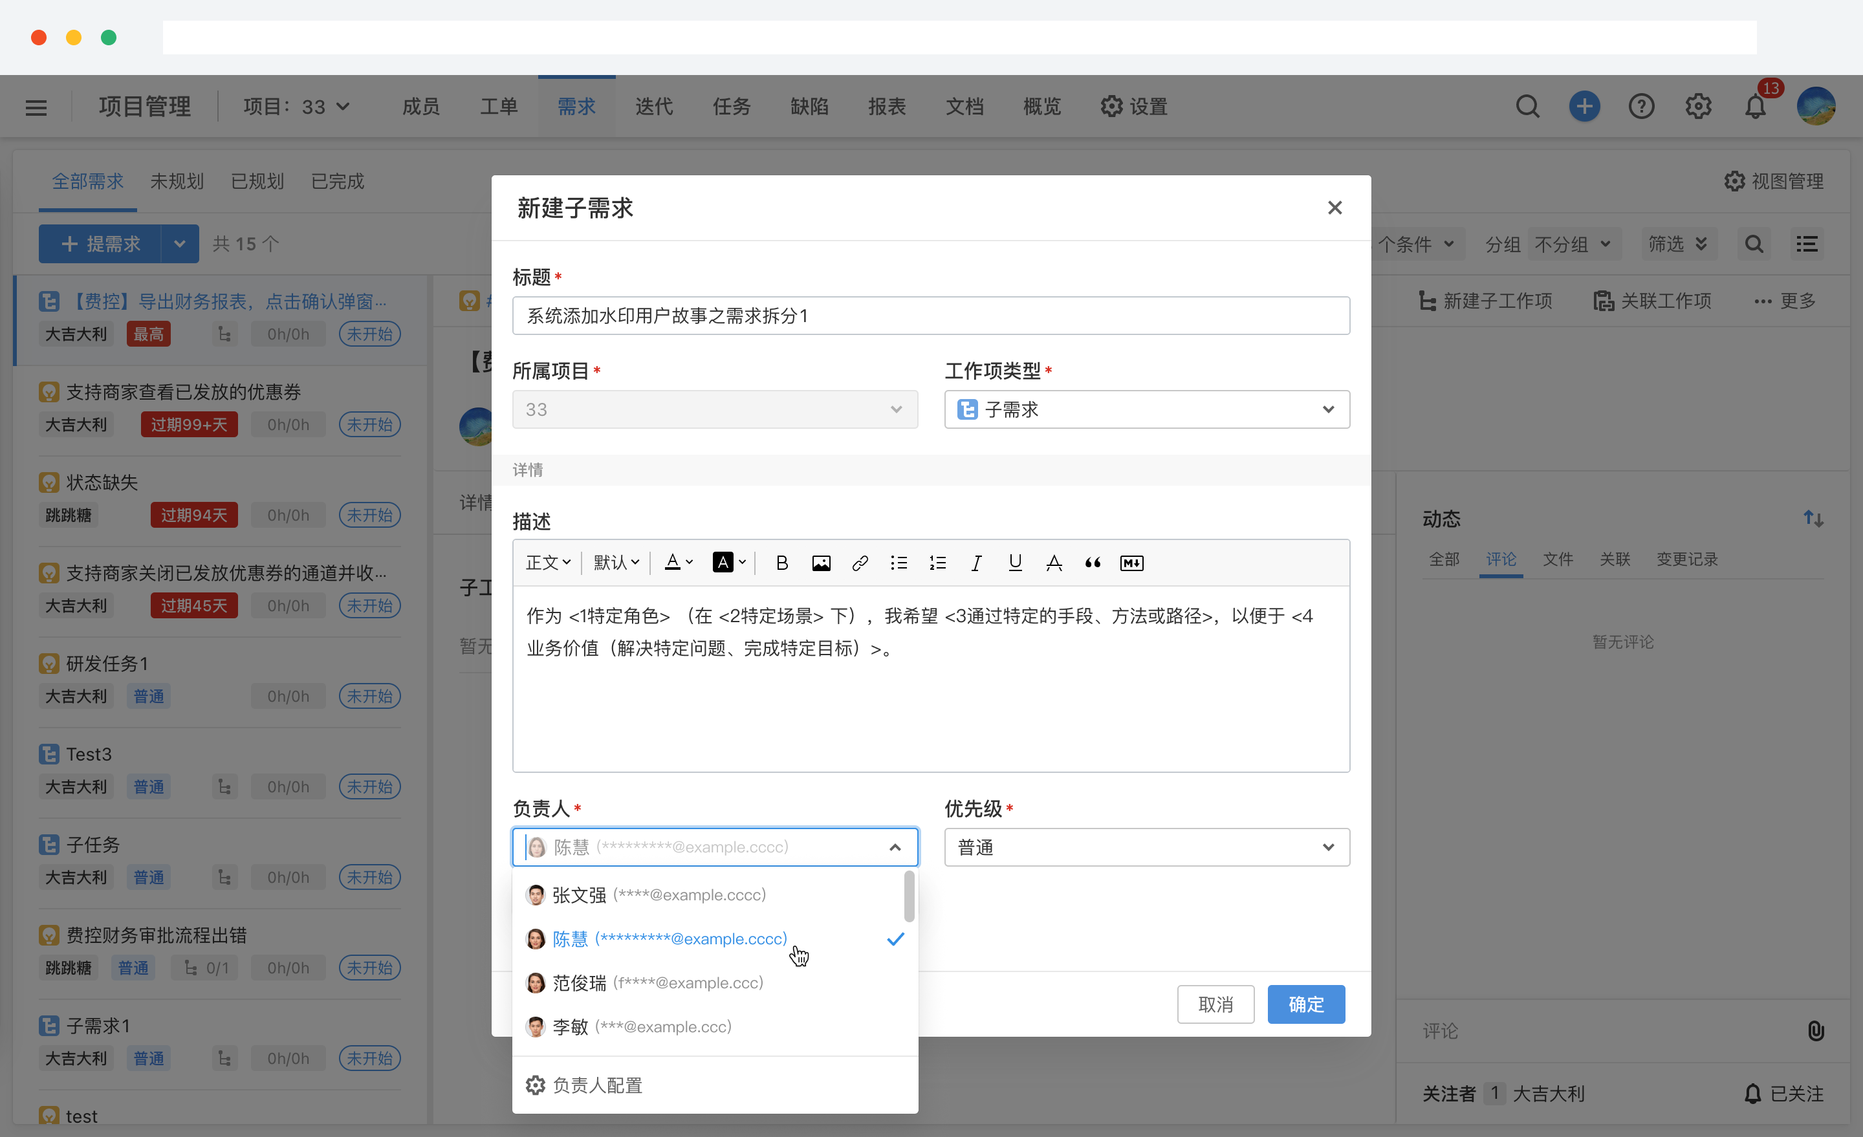Switch to the 缺陷 navigation tab
This screenshot has width=1863, height=1137.
click(x=809, y=106)
